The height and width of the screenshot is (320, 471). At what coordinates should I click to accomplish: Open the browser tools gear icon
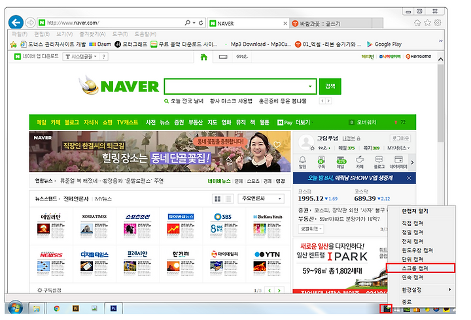pos(438,23)
